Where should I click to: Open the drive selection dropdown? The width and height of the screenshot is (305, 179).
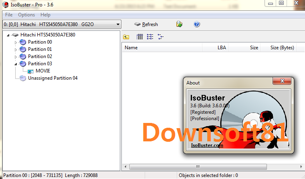pyautogui.click(x=62, y=24)
